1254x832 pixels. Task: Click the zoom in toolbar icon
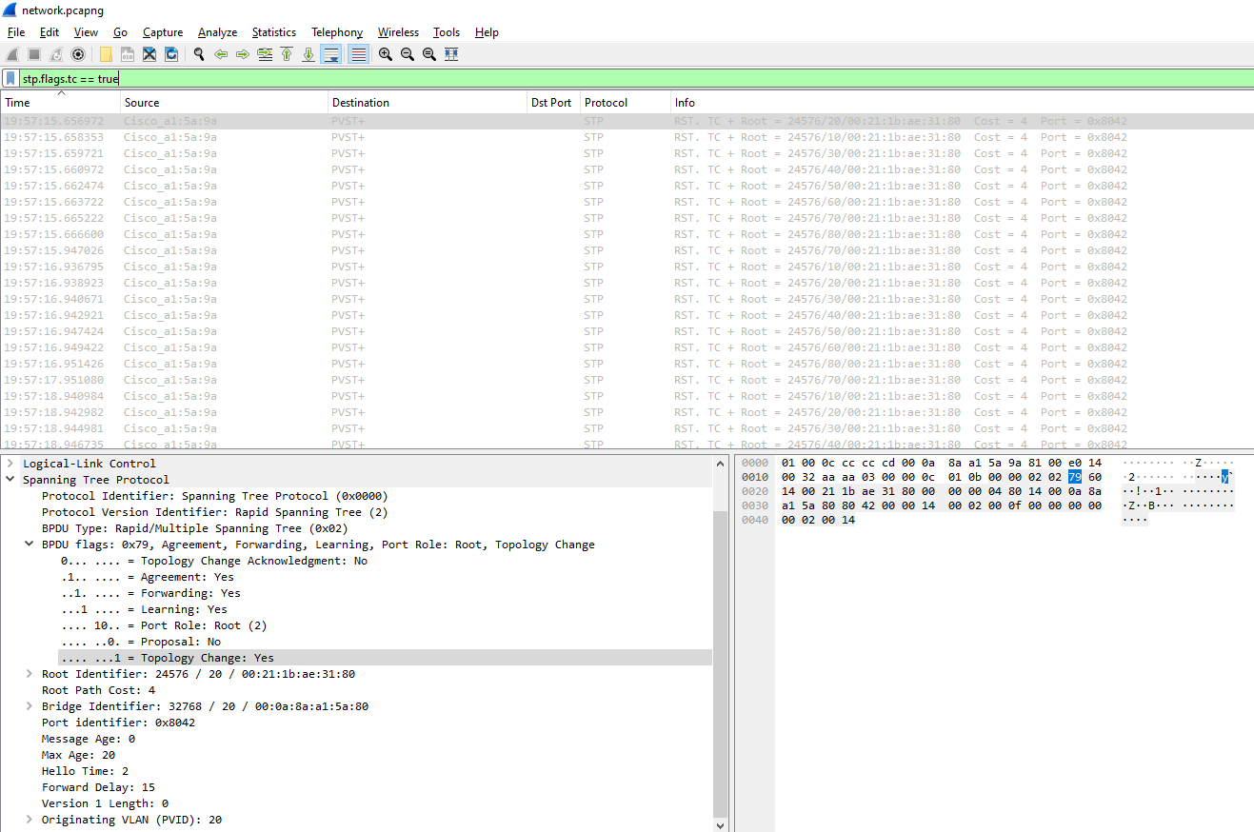[x=386, y=54]
